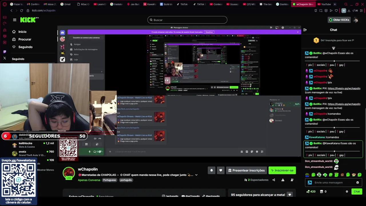Focus the Buscar search field

point(187,20)
